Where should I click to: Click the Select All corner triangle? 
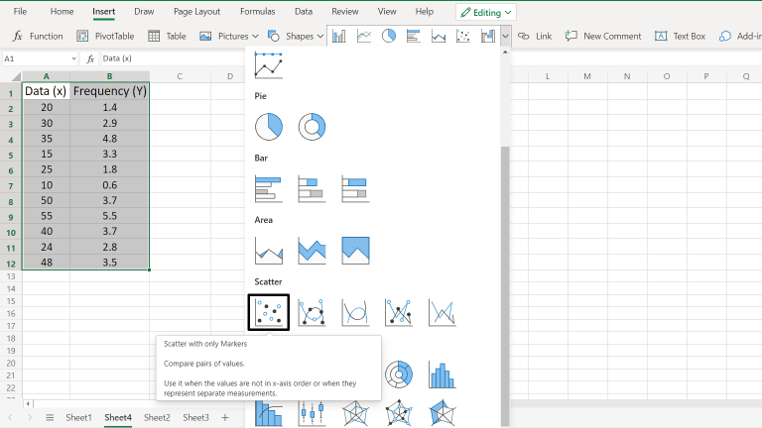tap(16, 76)
